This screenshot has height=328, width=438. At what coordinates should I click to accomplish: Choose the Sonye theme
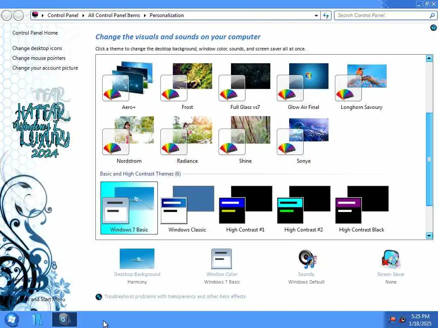tap(303, 140)
